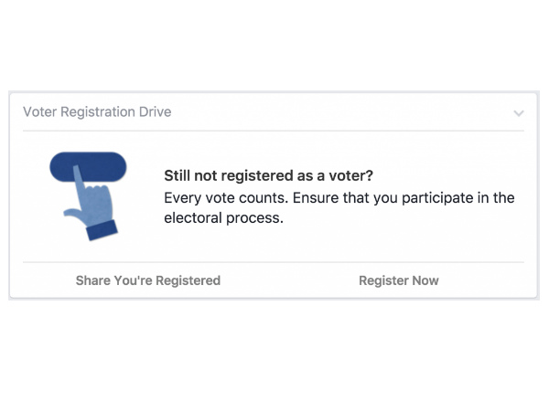The width and height of the screenshot is (549, 411).
Task: Click the word 'Now' in the right action
Action: coord(425,280)
